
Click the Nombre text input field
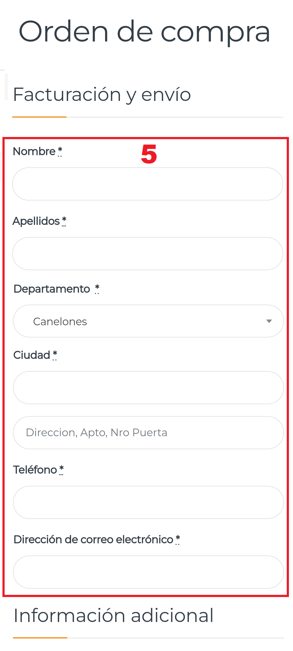pos(148,184)
